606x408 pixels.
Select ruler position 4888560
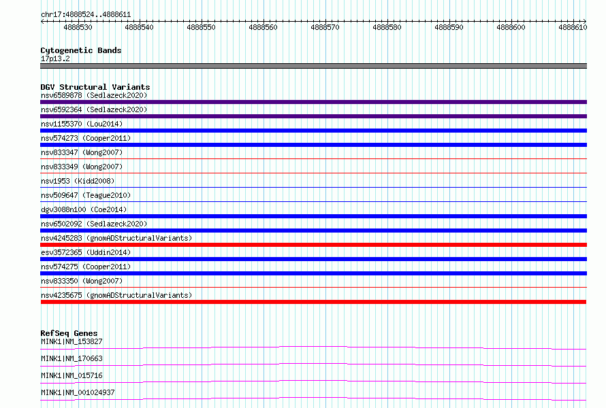click(264, 27)
